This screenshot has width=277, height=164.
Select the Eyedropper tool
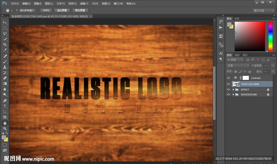coord(5,50)
